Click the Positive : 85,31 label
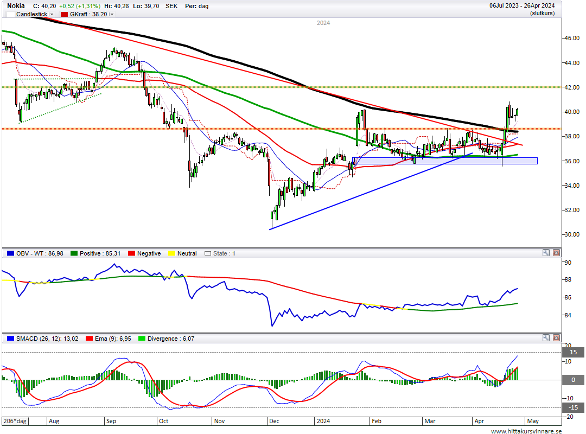The height and width of the screenshot is (434, 586). pos(100,253)
